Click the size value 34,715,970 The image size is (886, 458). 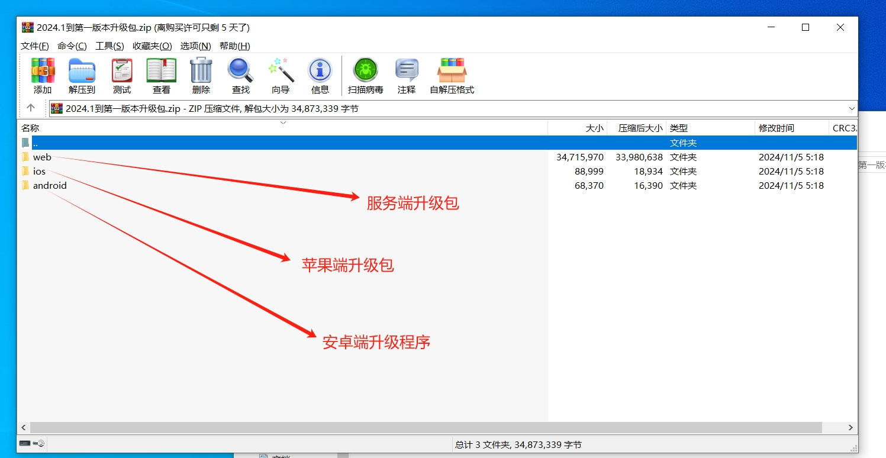tap(580, 157)
